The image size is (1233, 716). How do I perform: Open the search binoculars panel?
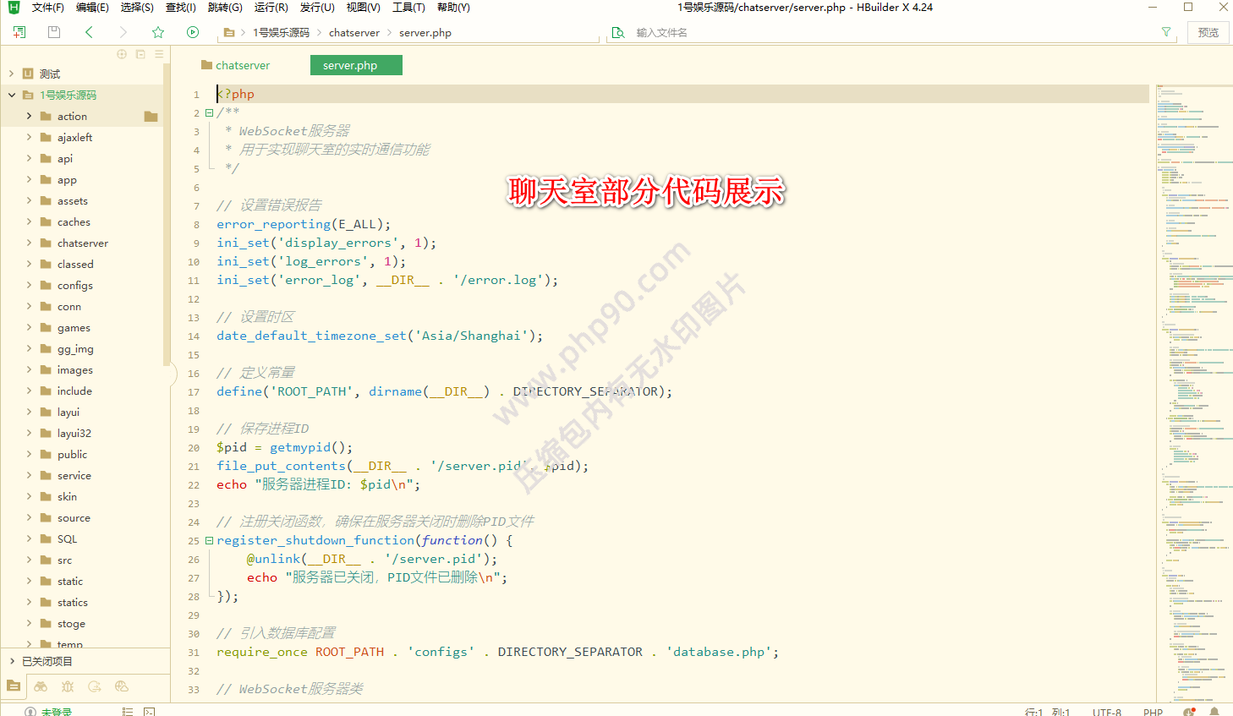[x=41, y=686]
